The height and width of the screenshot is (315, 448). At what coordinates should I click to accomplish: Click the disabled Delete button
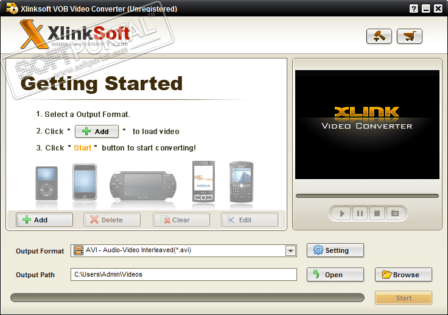pos(112,220)
